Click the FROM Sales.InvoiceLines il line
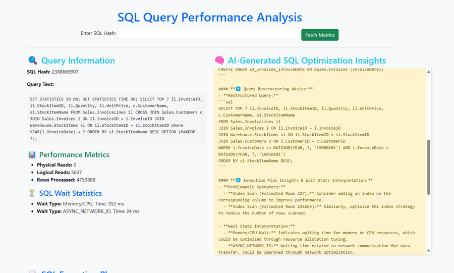 point(249,122)
